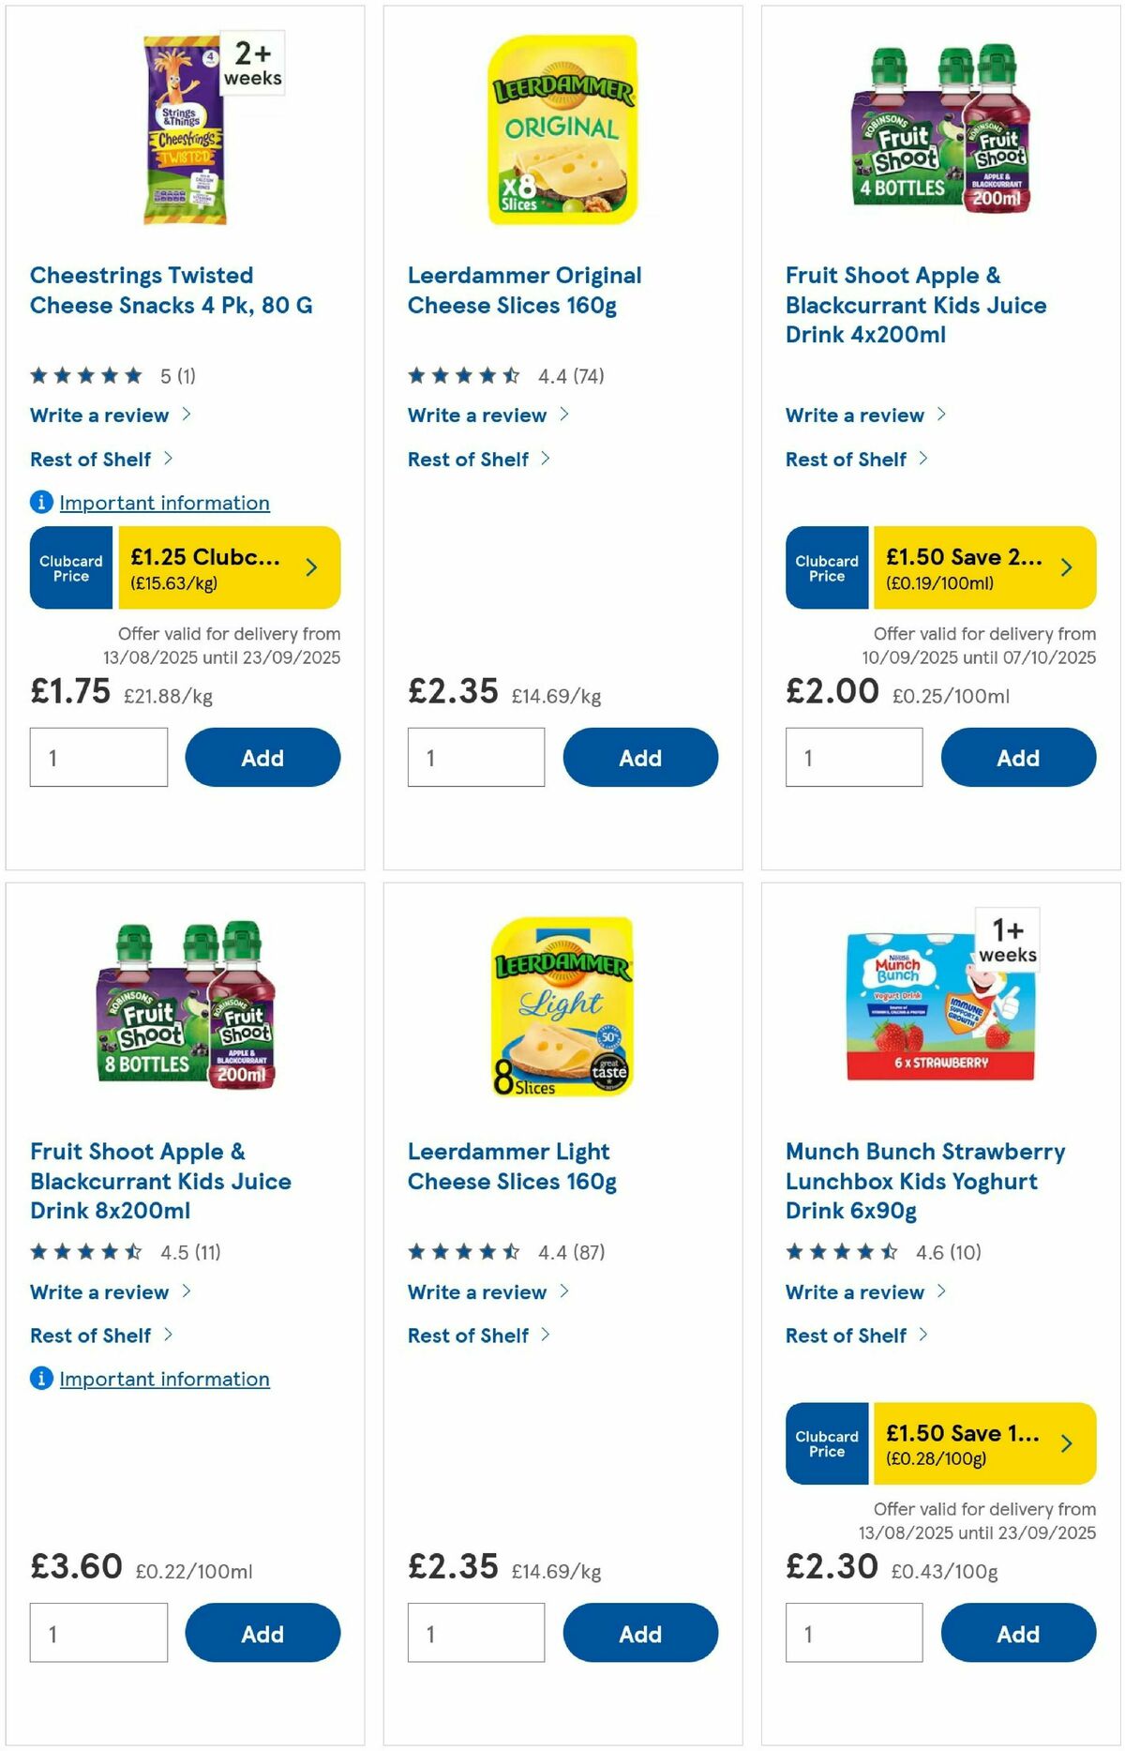
Task: Open the Munch Bunch Clubcard offer arrow
Action: (1067, 1444)
